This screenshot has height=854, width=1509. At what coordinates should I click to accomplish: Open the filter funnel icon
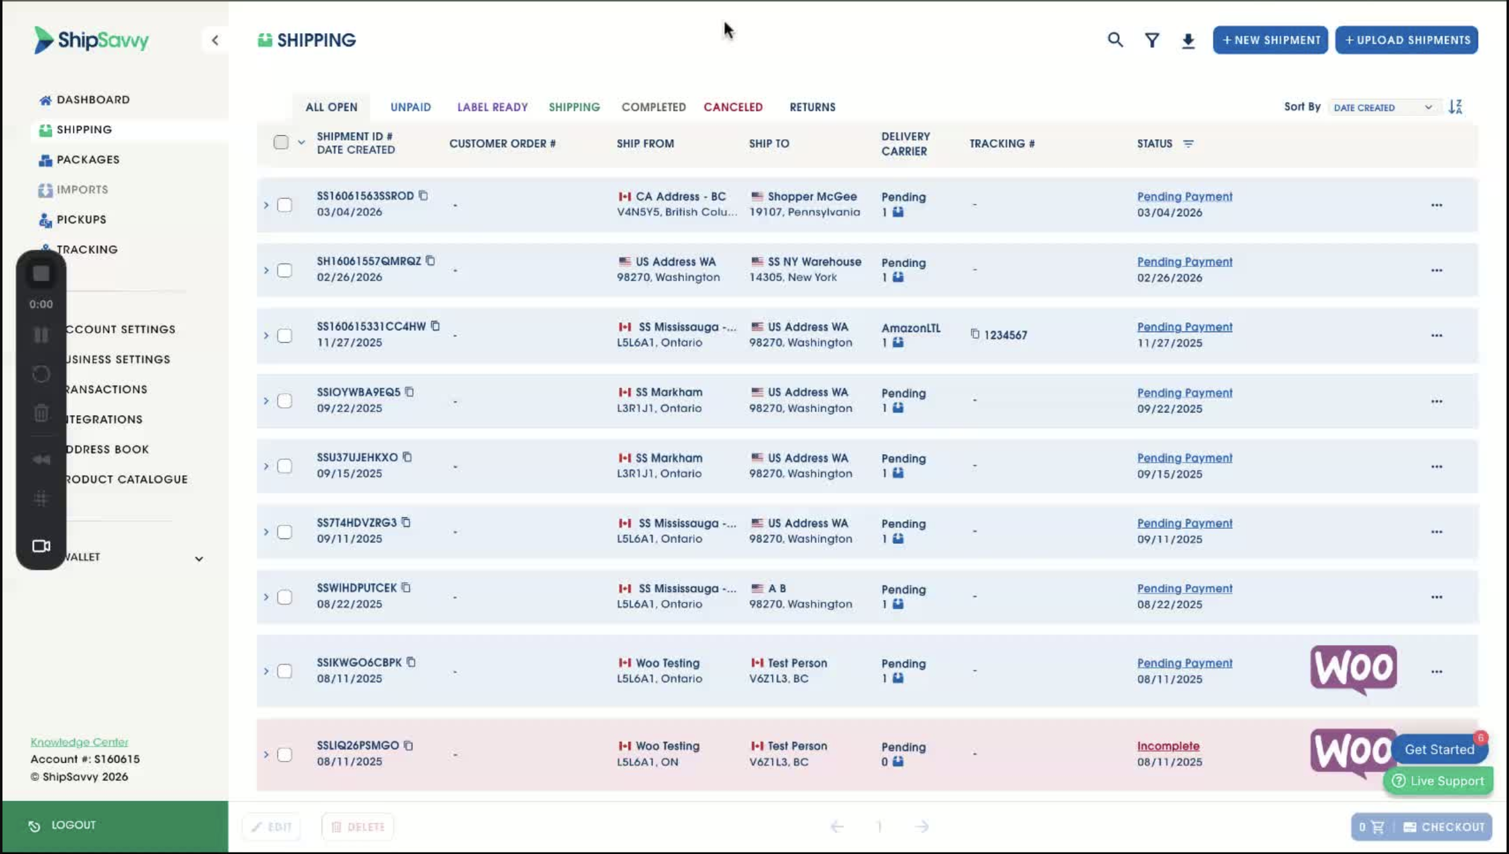point(1151,40)
